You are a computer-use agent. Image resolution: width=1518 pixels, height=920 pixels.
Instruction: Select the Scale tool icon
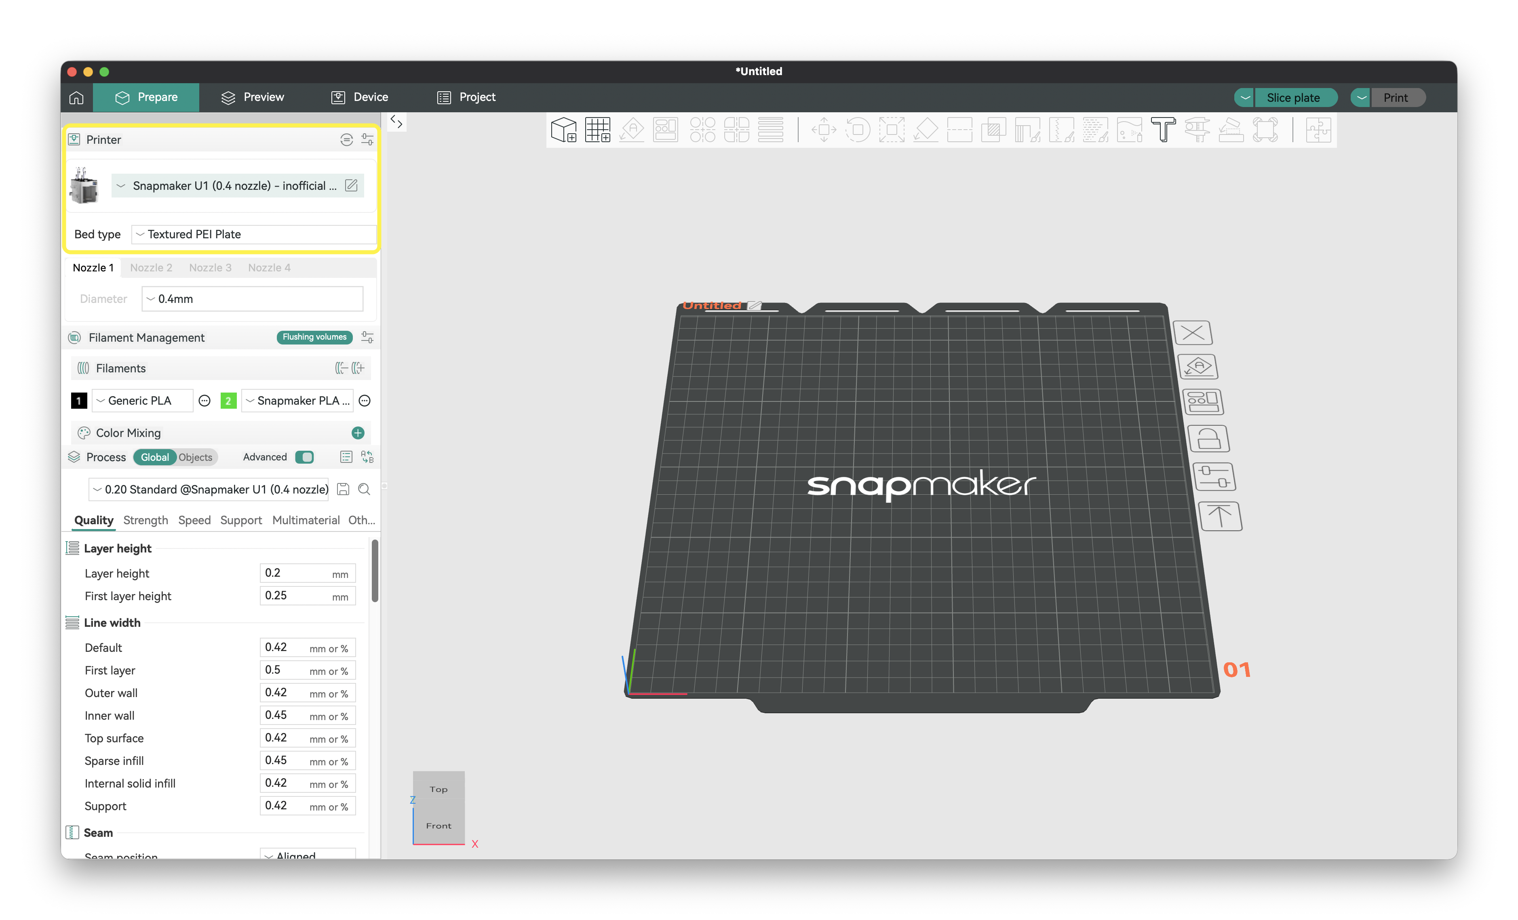pos(892,130)
